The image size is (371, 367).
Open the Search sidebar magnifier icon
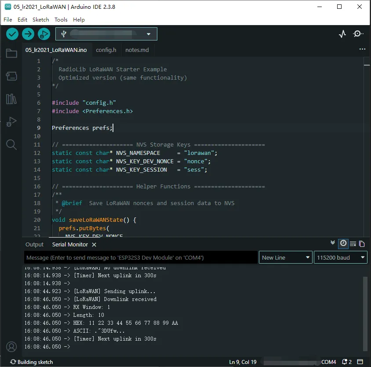[11, 144]
